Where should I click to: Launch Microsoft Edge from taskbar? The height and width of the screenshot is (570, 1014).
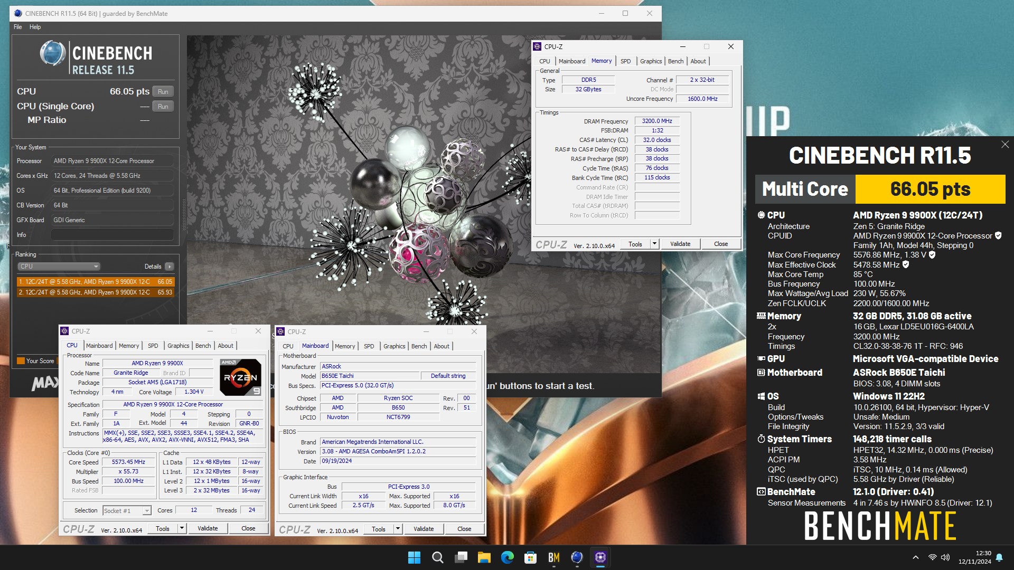508,557
